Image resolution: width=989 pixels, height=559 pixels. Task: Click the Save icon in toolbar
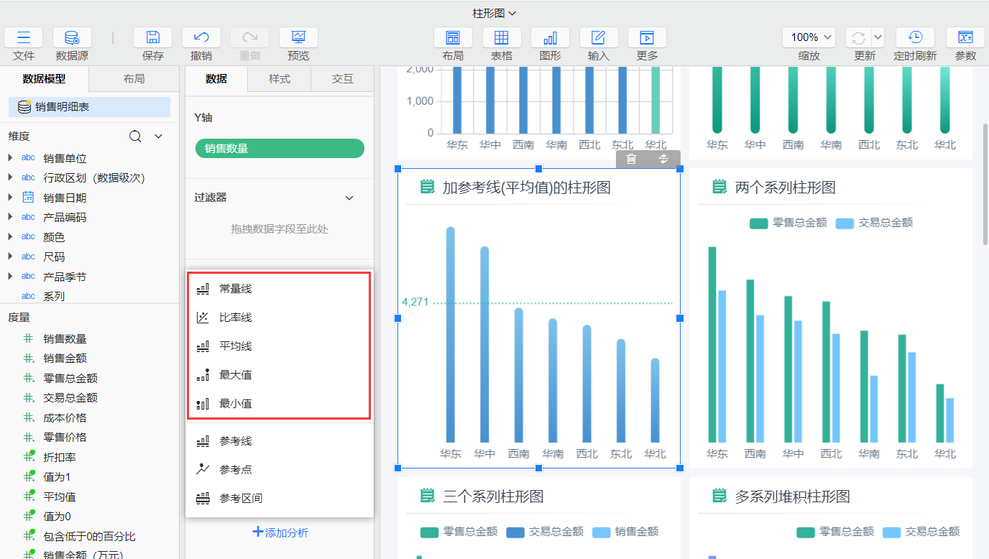tap(152, 38)
